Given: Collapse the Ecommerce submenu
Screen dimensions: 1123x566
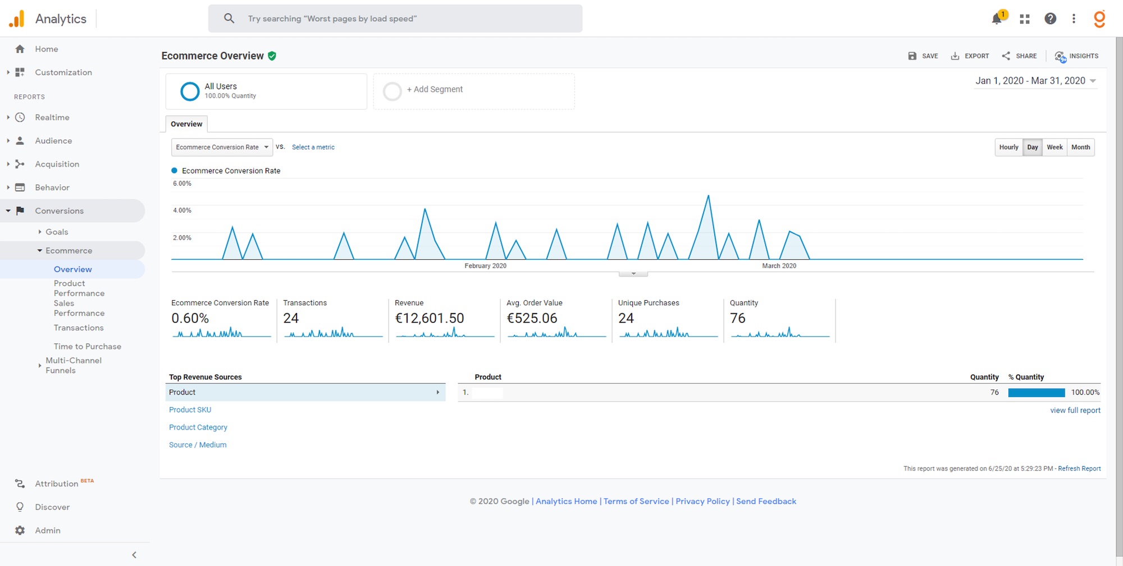Looking at the screenshot, I should click(x=40, y=251).
